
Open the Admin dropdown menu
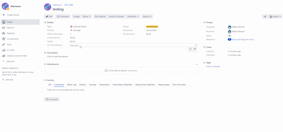click(x=147, y=17)
